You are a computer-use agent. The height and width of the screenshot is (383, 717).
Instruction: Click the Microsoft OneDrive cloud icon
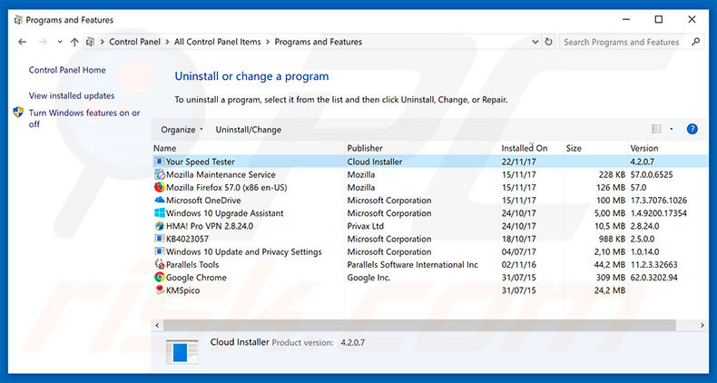pos(159,200)
